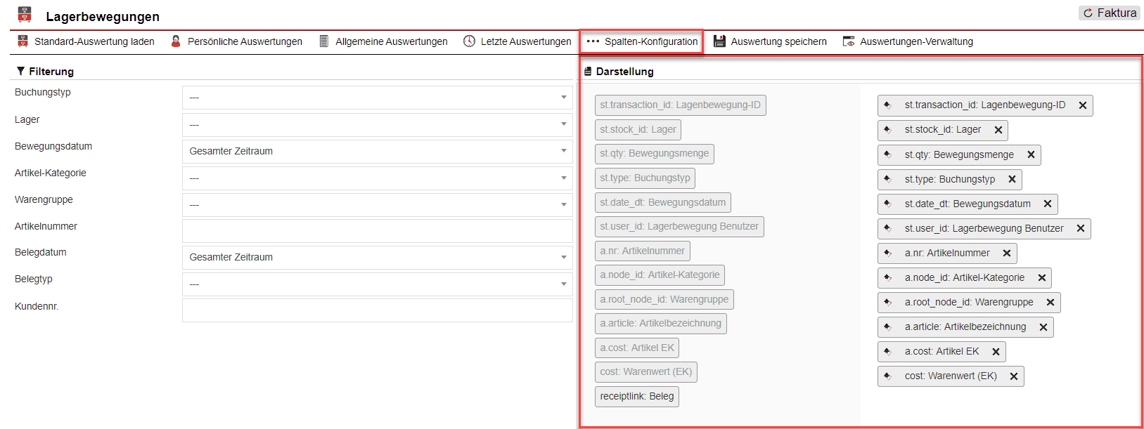
Task: Delete st.qty: Bewegungsmenge from selected columns
Action: (x=1031, y=154)
